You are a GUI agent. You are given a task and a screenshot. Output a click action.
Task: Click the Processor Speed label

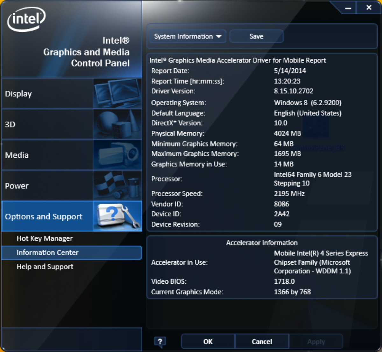[x=177, y=194]
